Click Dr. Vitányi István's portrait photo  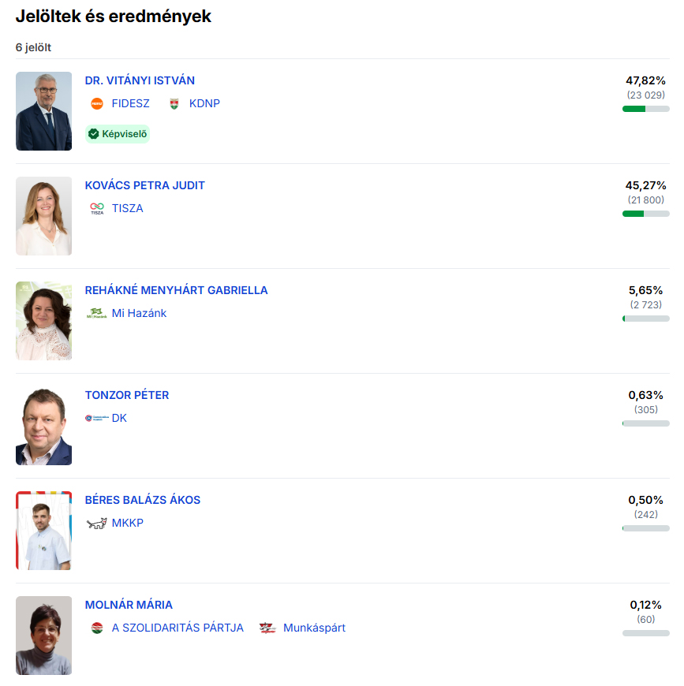(x=43, y=111)
